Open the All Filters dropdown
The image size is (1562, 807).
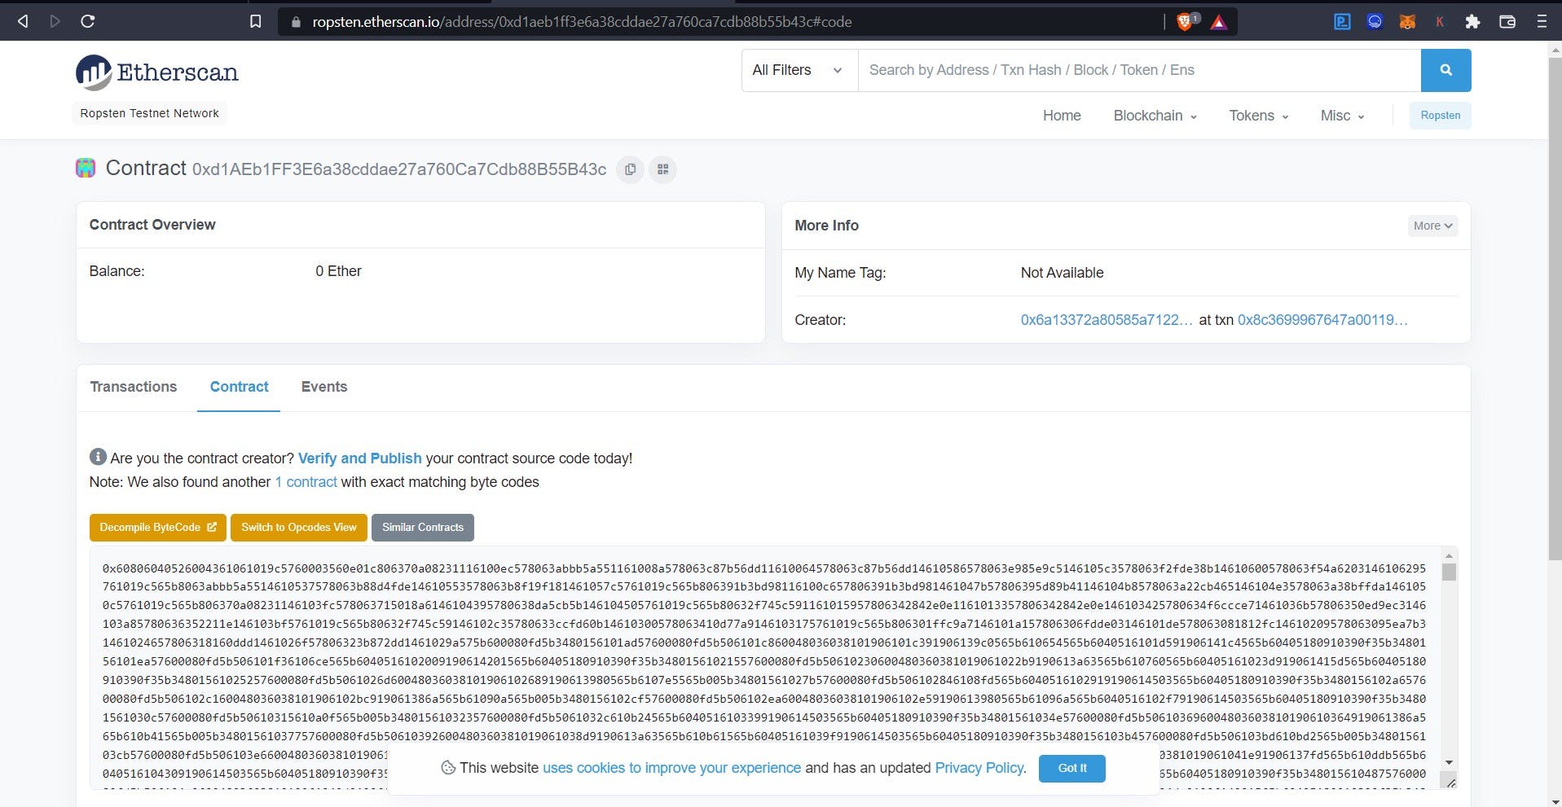[798, 70]
